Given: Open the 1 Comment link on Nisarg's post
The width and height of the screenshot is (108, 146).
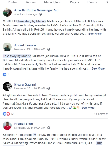Looking at the screenshot, I should point(101,114).
